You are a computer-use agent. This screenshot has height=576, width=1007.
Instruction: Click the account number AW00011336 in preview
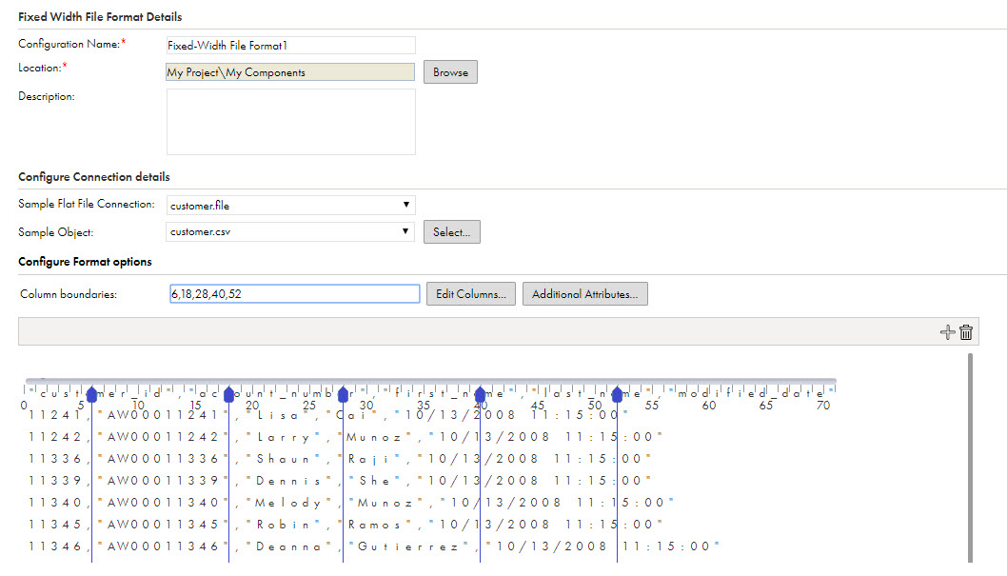pyautogui.click(x=163, y=459)
